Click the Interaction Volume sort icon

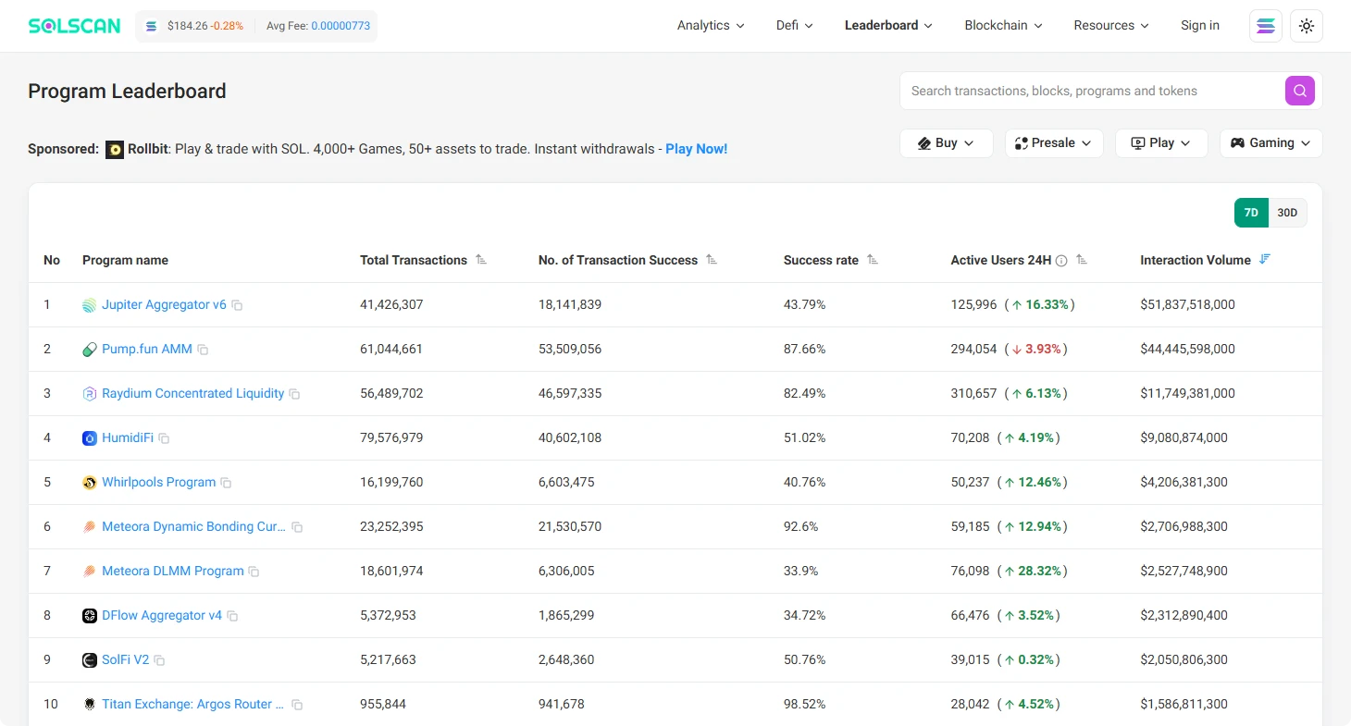[1265, 260]
